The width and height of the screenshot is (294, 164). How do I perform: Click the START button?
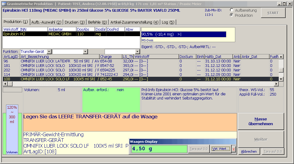click(x=273, y=13)
